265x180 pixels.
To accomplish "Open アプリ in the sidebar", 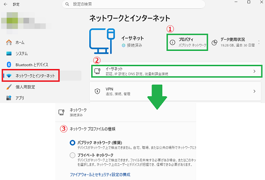I will pyautogui.click(x=20, y=98).
